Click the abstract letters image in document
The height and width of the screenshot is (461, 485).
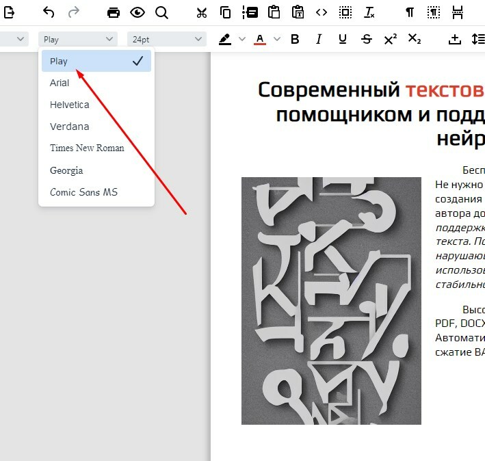click(331, 301)
